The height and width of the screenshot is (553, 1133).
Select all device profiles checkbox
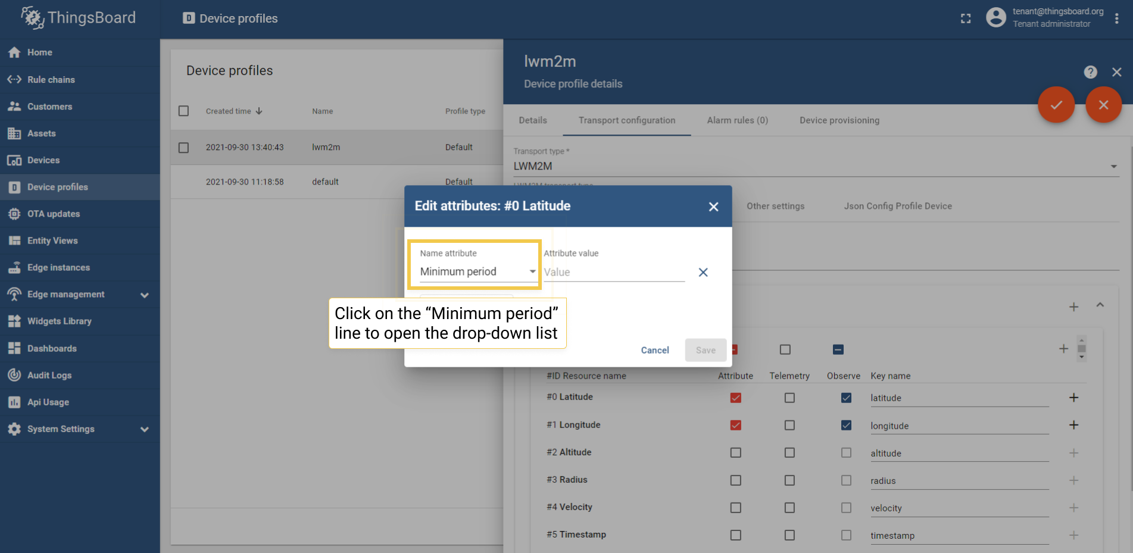(x=183, y=111)
